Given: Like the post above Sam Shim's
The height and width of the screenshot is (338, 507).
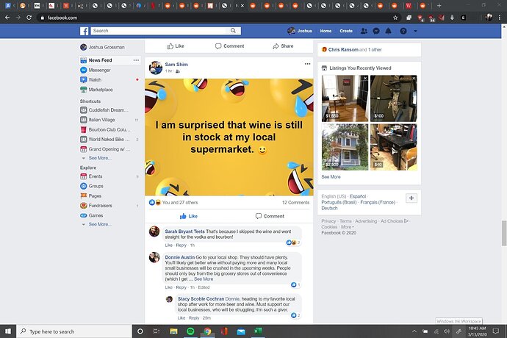Looking at the screenshot, I should (x=176, y=46).
